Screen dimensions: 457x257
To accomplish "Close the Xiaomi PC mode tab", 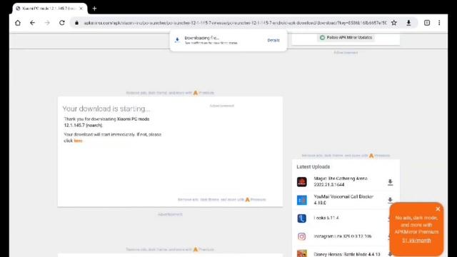I will (x=81, y=9).
